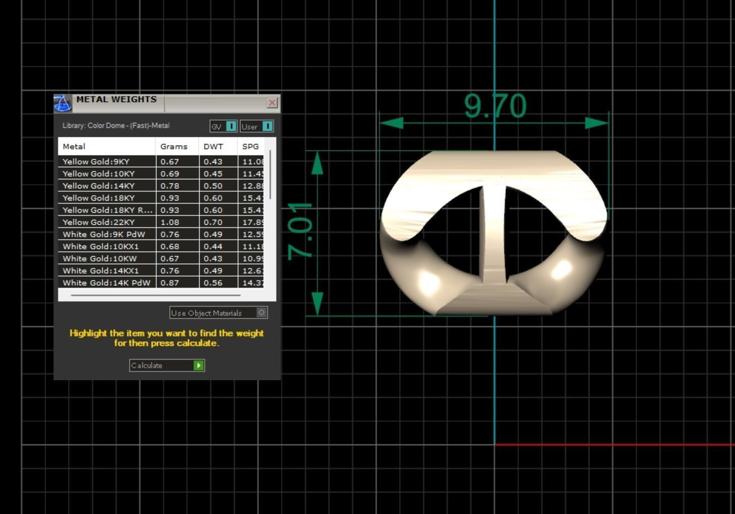
Task: Select the White Gold:14K PdW row
Action: (161, 283)
